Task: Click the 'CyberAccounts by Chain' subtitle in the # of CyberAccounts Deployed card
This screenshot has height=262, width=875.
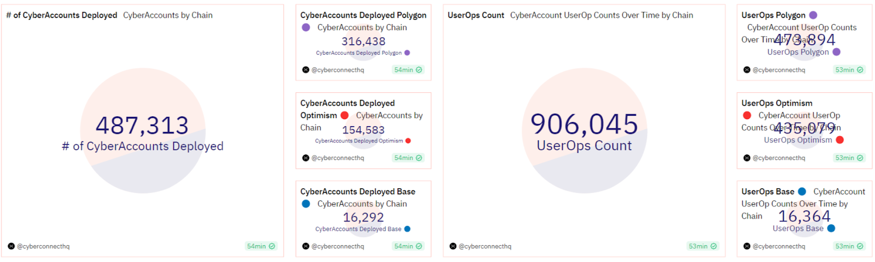Action: point(168,15)
